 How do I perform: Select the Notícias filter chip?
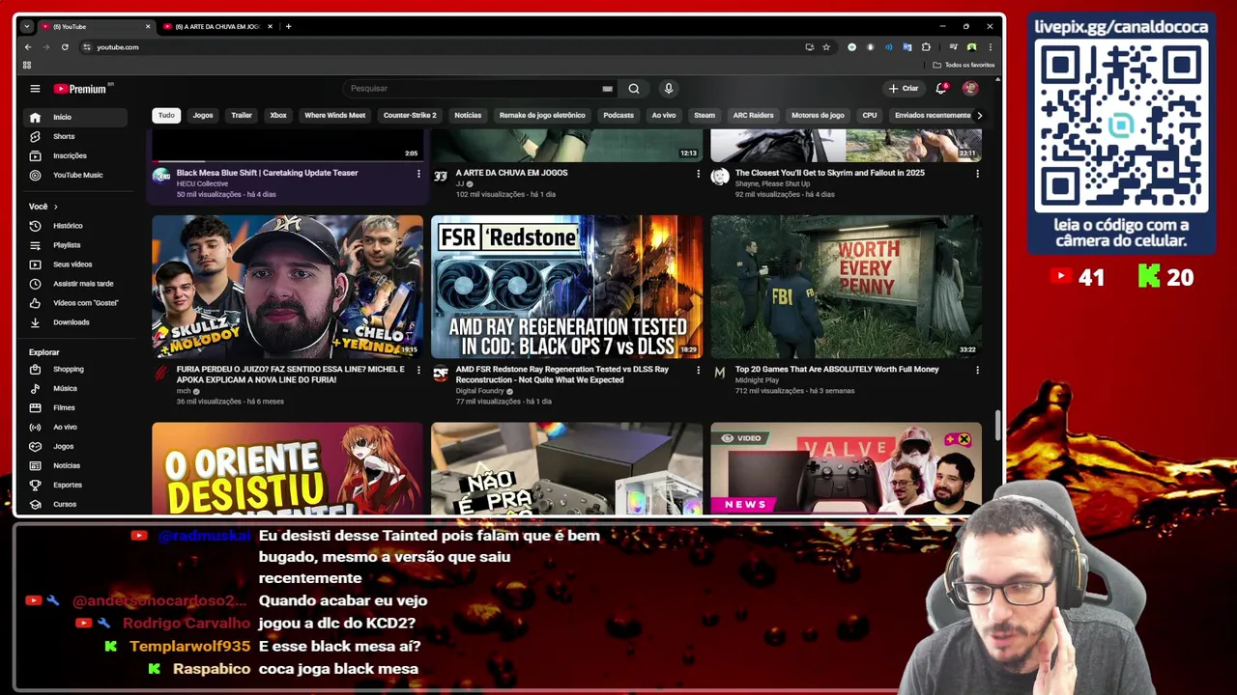pyautogui.click(x=468, y=115)
